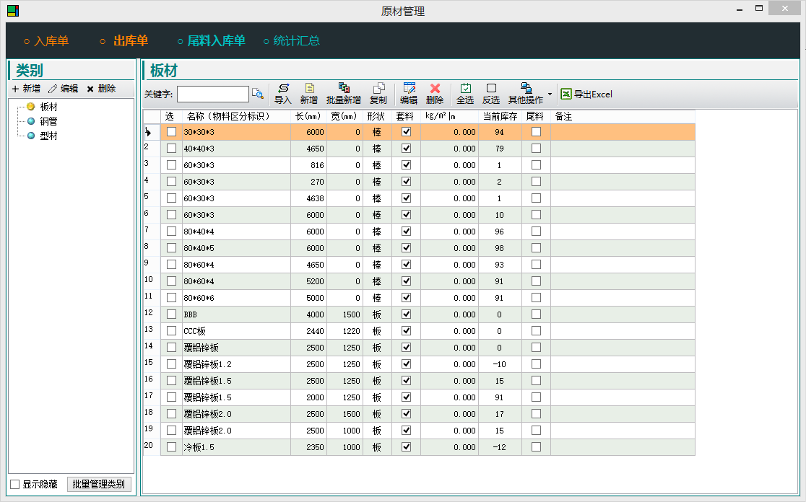Click the 关键字 search input field

[212, 94]
